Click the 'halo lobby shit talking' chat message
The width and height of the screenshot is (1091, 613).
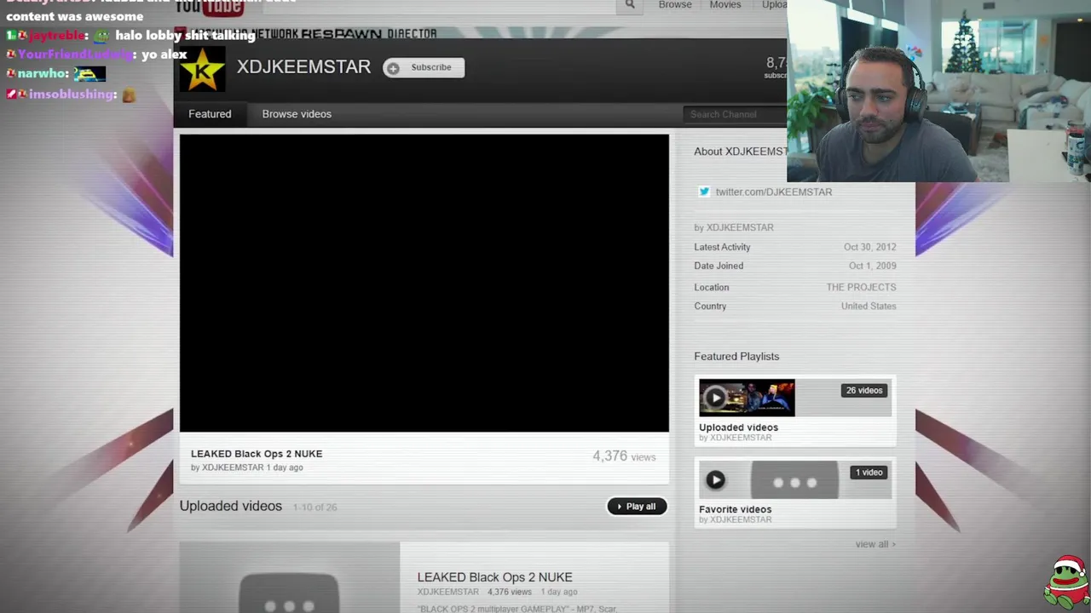(185, 36)
